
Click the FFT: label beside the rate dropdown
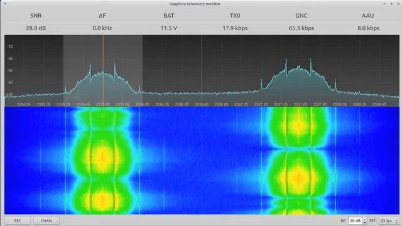pos(372,220)
